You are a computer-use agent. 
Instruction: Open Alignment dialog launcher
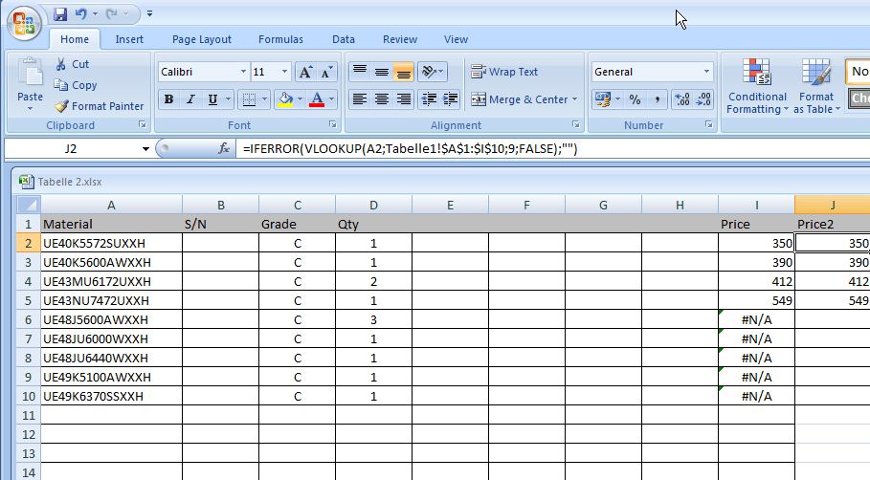pyautogui.click(x=576, y=125)
